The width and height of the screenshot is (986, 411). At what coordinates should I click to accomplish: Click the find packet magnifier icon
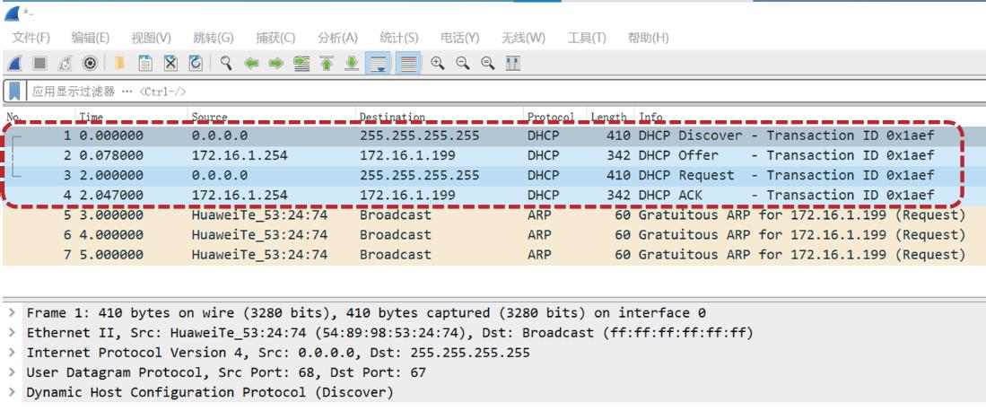(226, 63)
